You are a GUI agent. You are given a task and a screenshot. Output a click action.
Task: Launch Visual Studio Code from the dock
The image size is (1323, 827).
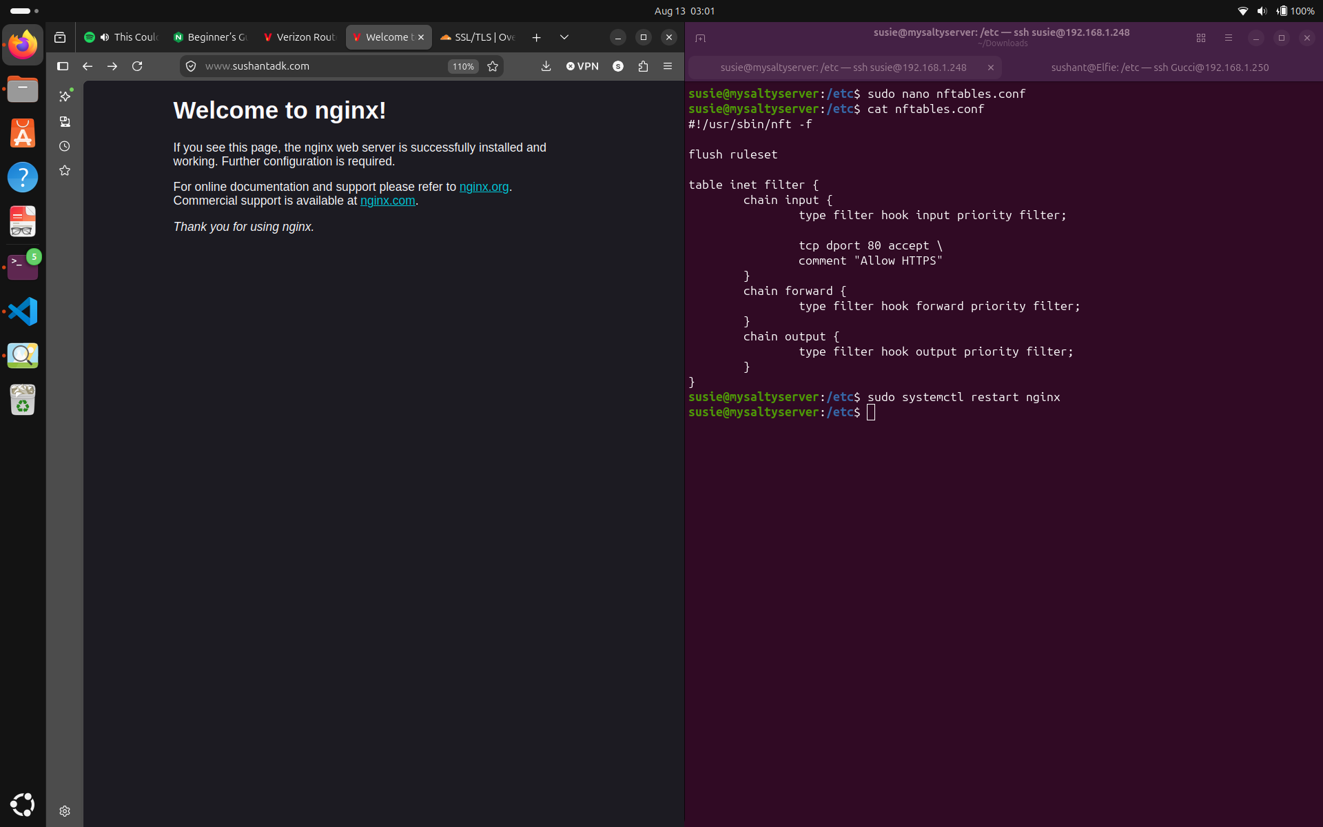23,312
